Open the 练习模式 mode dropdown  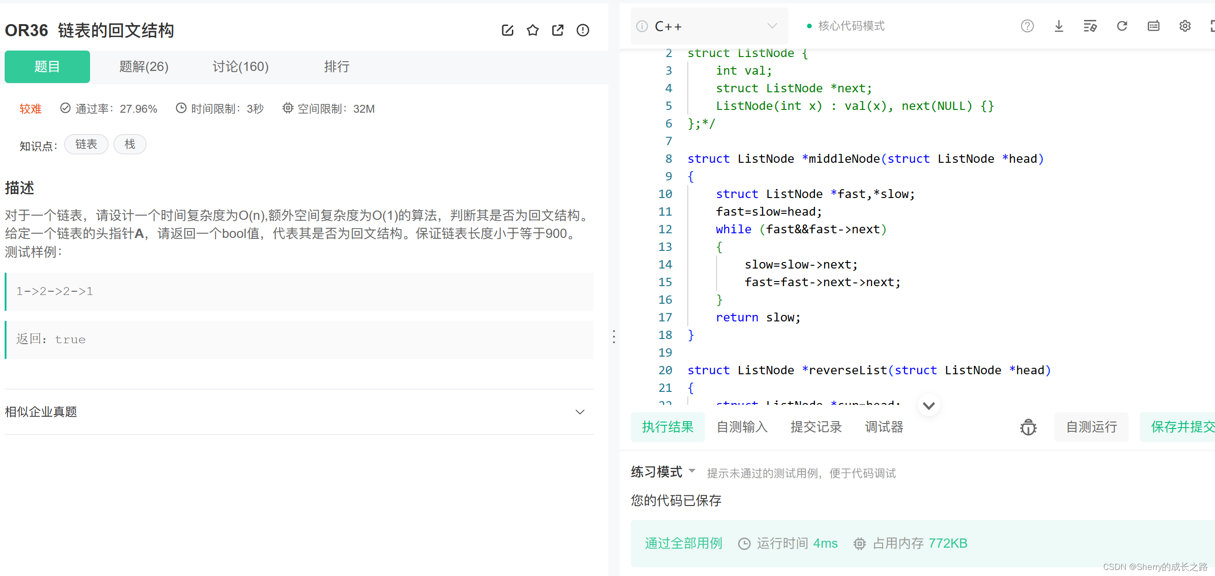coord(663,472)
